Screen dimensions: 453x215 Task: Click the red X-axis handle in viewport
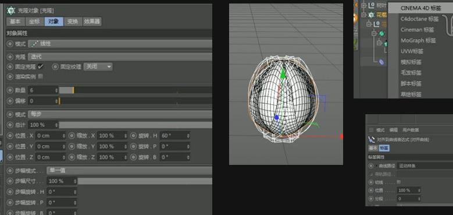point(342,136)
